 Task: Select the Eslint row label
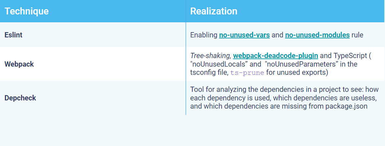pyautogui.click(x=13, y=35)
